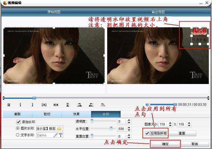This screenshot has height=149, width=212.
Task: Set the start mark with the left bracket icon
Action: [20, 105]
